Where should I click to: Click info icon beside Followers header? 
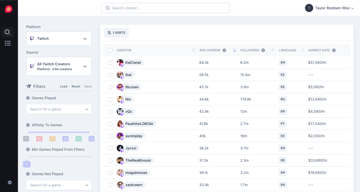tap(263, 50)
